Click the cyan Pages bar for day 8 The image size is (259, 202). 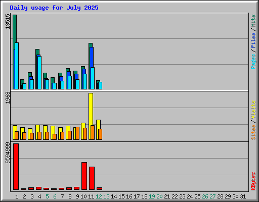[x=70, y=82]
